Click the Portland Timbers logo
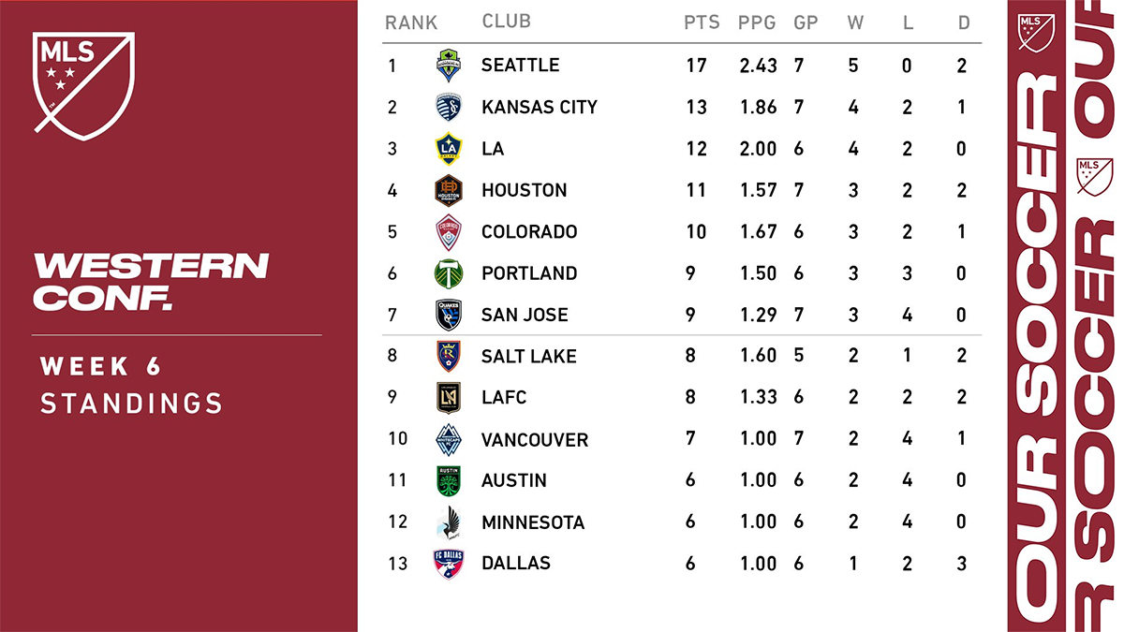Screen dimensions: 1124x632 coord(449,273)
